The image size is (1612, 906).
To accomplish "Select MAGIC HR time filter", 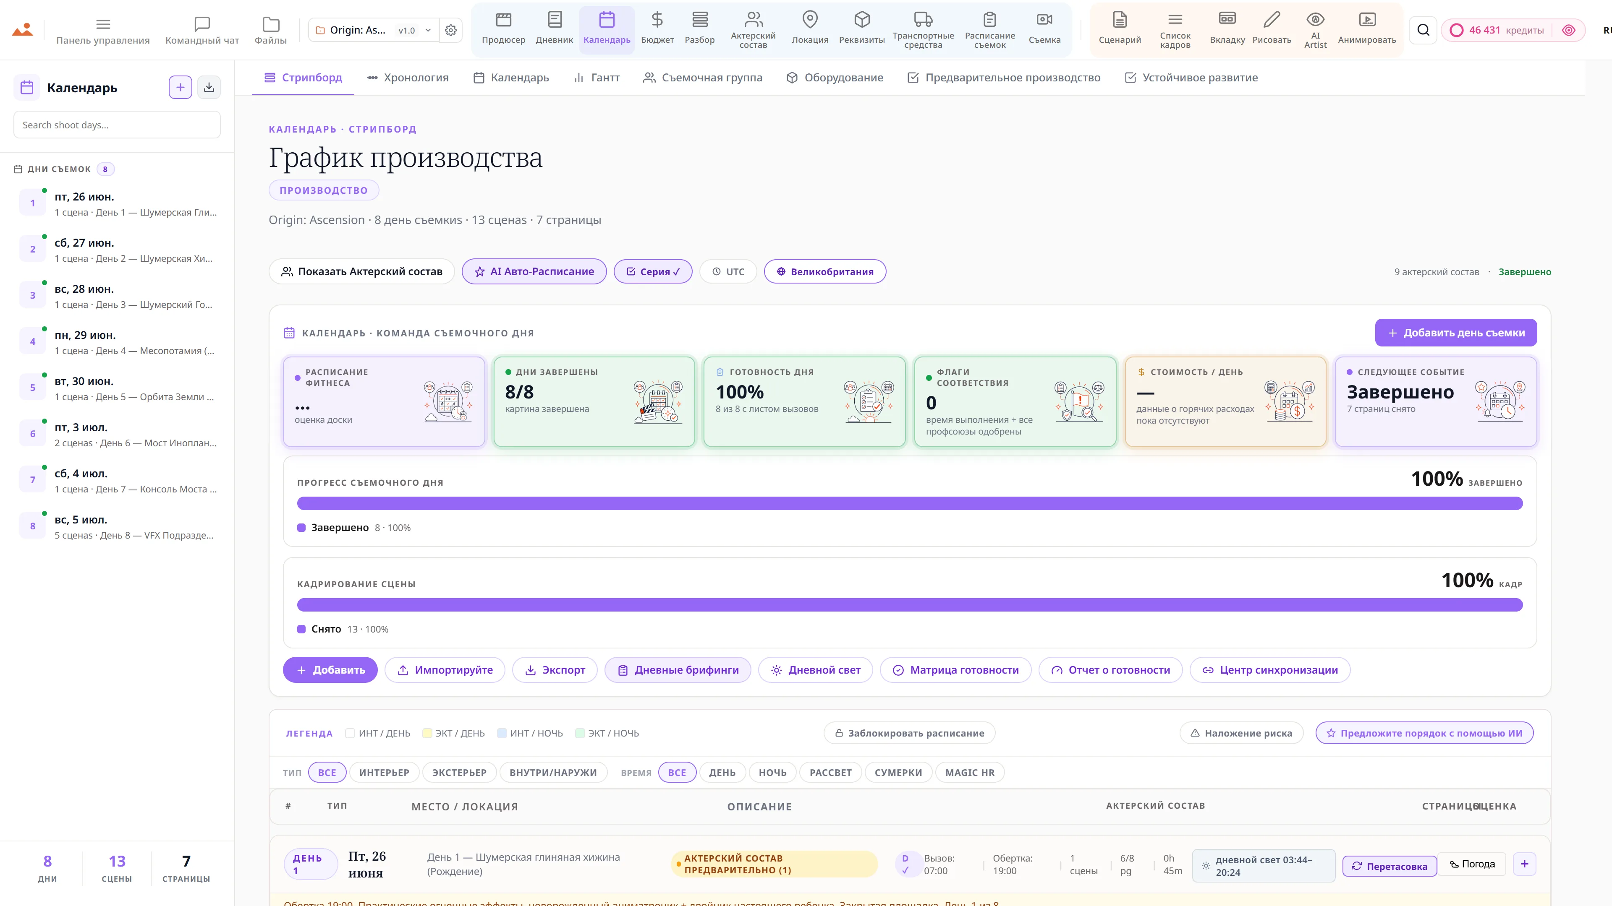I will [x=970, y=772].
